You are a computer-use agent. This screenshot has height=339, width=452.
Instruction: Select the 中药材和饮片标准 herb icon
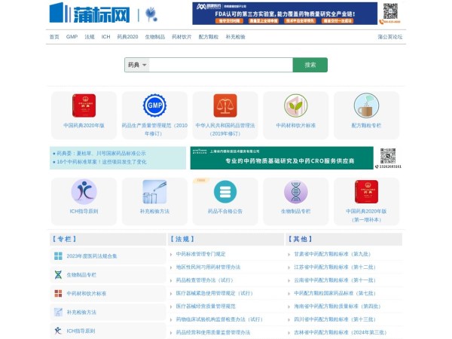pyautogui.click(x=295, y=105)
